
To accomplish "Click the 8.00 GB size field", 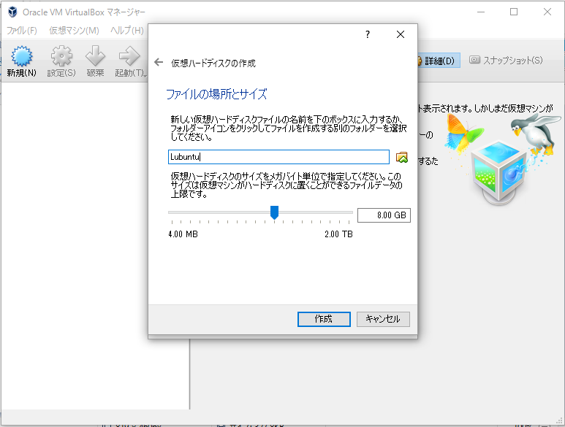I will tap(384, 215).
